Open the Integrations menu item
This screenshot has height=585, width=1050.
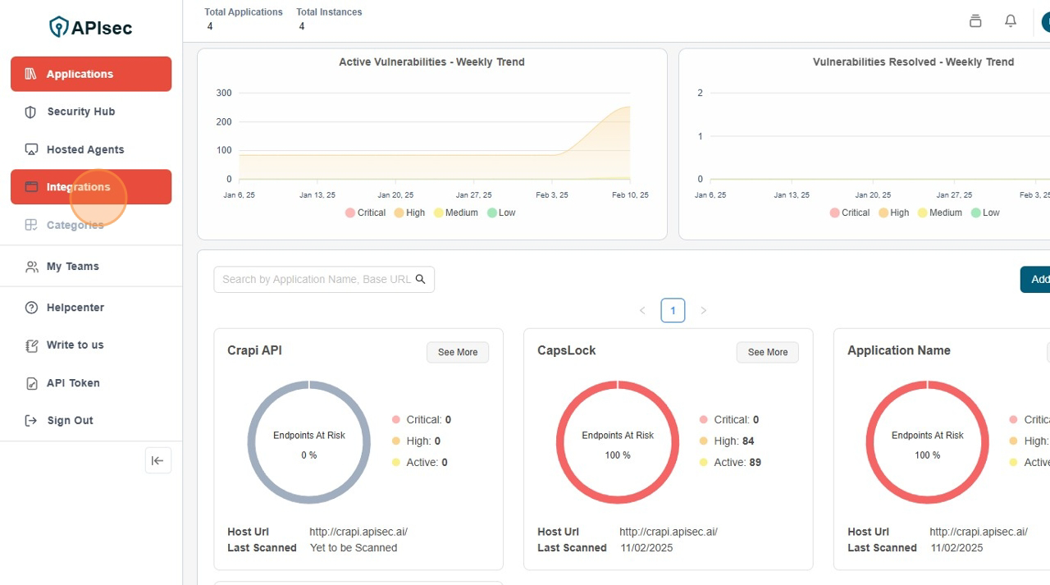(x=79, y=187)
